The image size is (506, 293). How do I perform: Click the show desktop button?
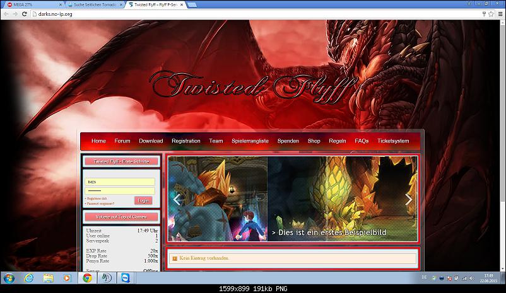click(503, 278)
